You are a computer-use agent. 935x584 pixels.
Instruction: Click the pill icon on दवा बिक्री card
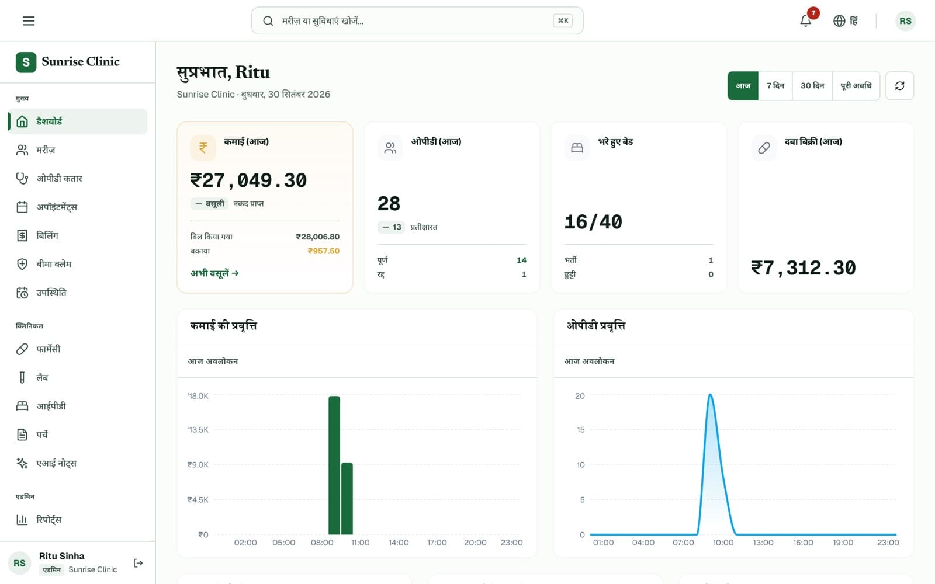tap(764, 148)
